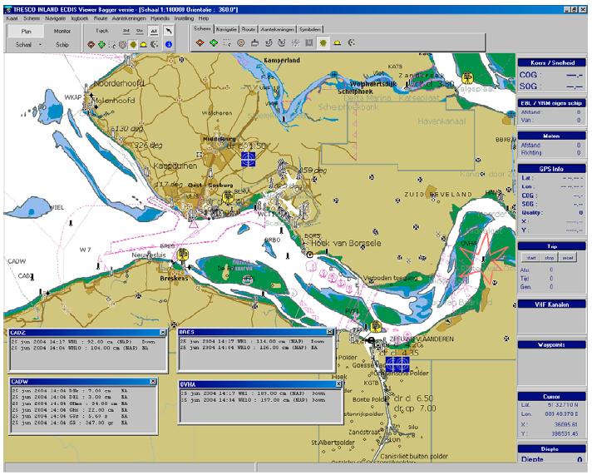The width and height of the screenshot is (592, 475).
Task: Click the red diamond buoy icon in Scherm tab
Action: [200, 42]
